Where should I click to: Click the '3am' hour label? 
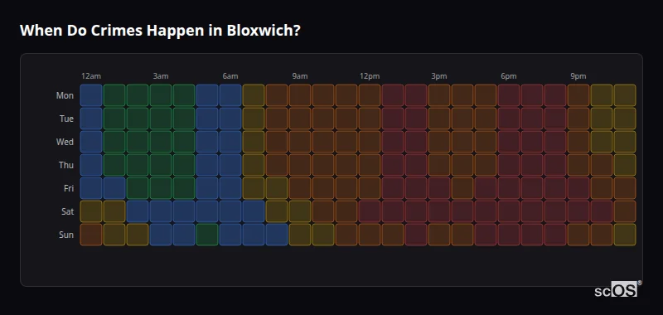click(x=161, y=76)
